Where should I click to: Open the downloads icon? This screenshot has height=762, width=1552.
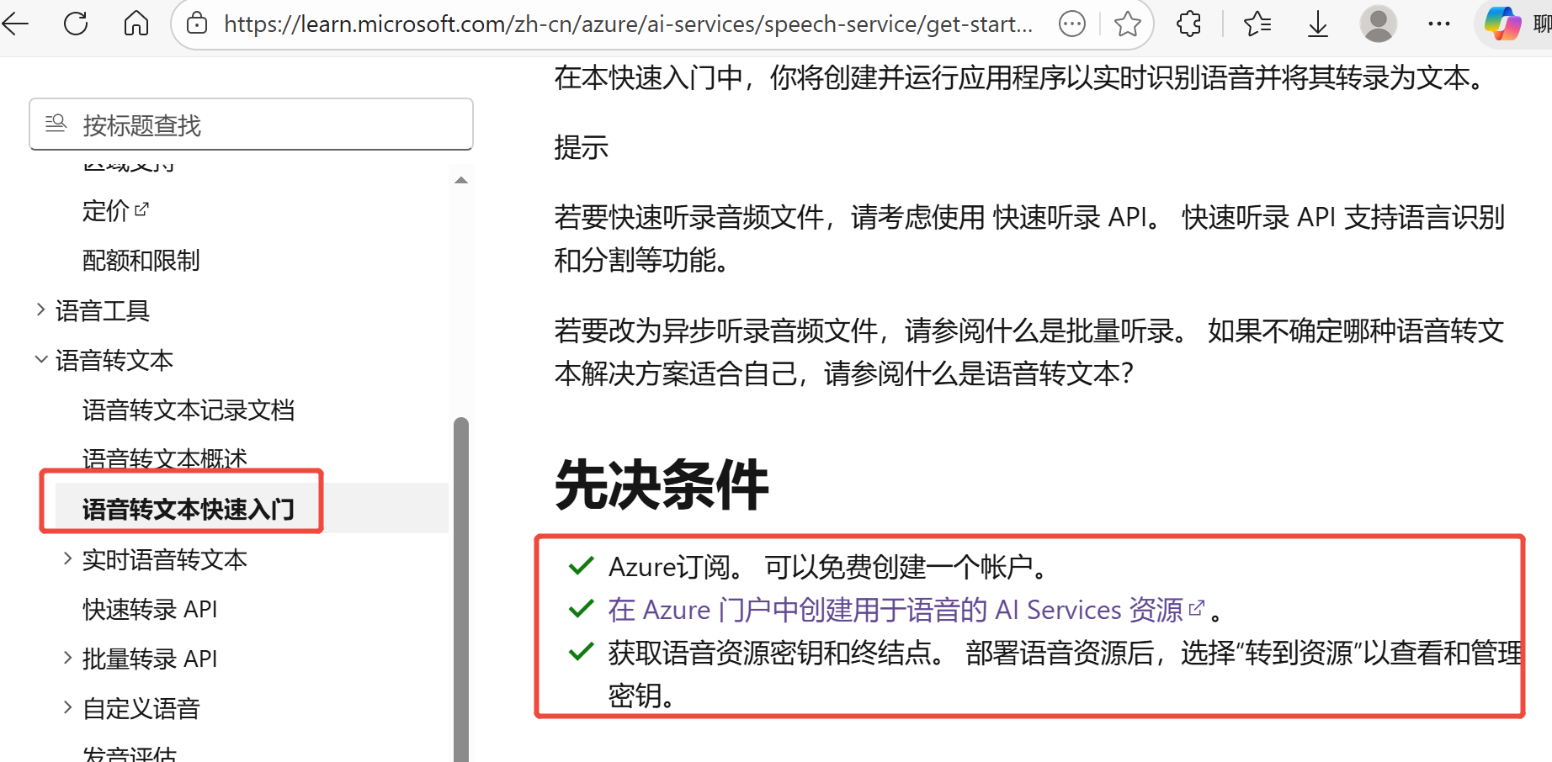pos(1317,24)
